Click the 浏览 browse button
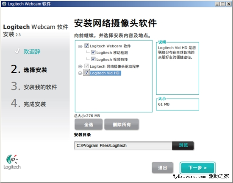The height and width of the screenshot is (183, 233). 183,145
